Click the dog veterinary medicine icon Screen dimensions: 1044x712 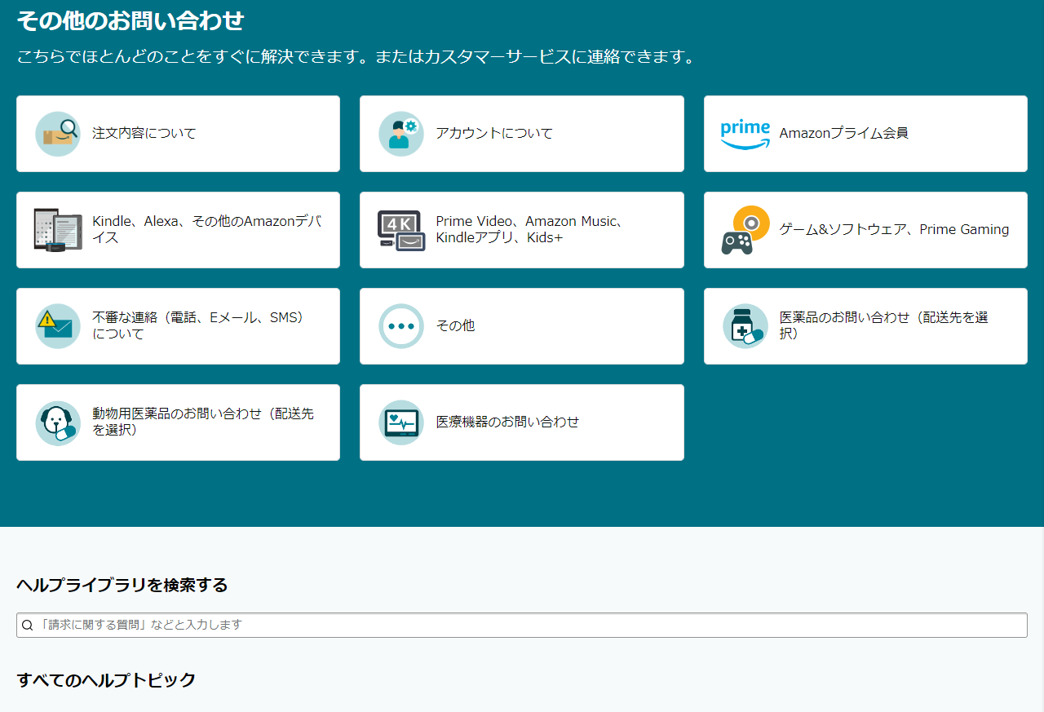tap(58, 422)
